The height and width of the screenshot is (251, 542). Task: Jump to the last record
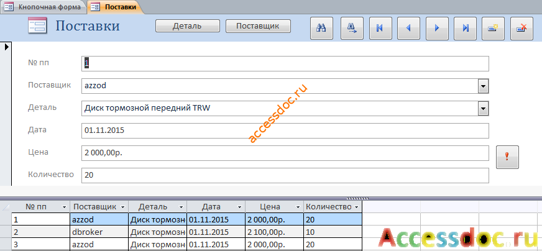point(466,29)
